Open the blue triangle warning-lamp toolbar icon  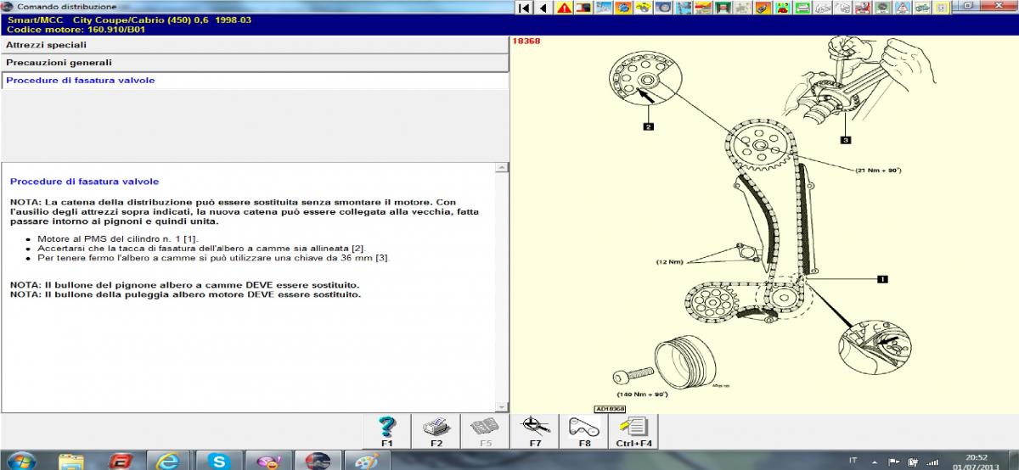pyautogui.click(x=901, y=8)
